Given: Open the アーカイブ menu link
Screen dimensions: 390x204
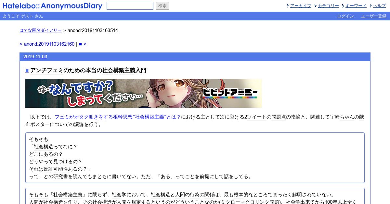Looking at the screenshot, I should pyautogui.click(x=301, y=6).
